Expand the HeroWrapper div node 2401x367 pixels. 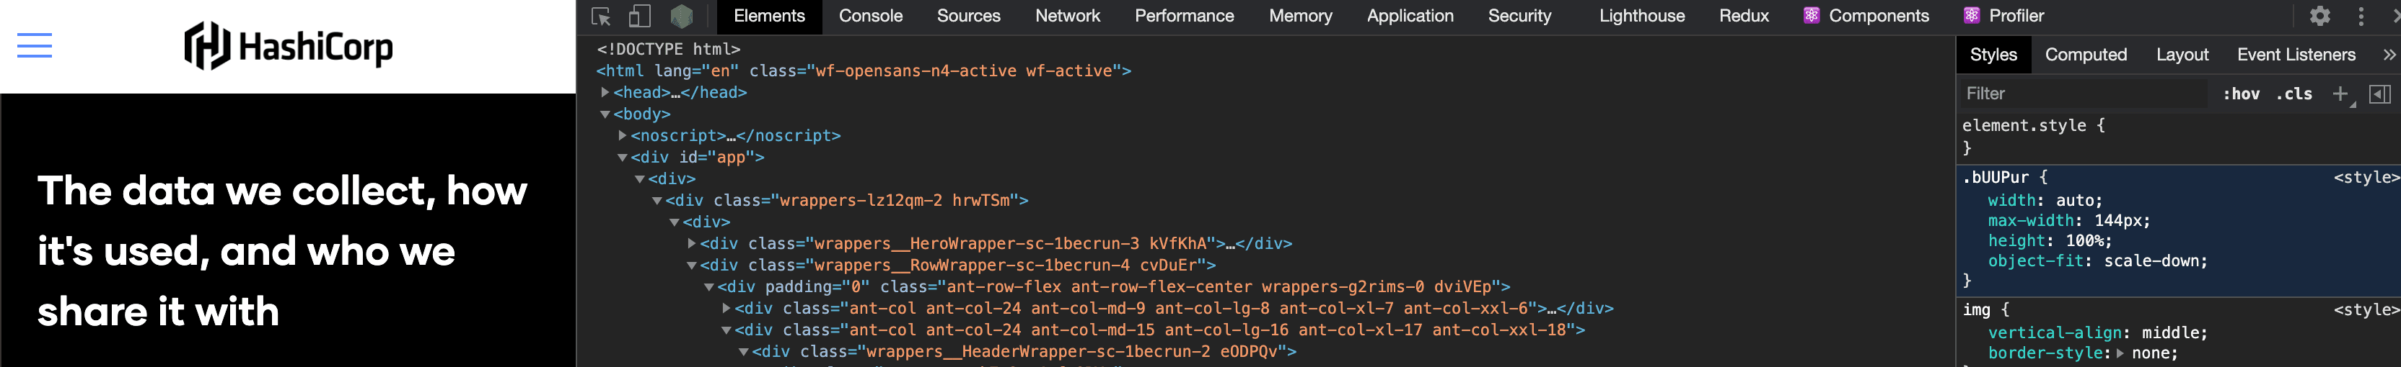(692, 243)
